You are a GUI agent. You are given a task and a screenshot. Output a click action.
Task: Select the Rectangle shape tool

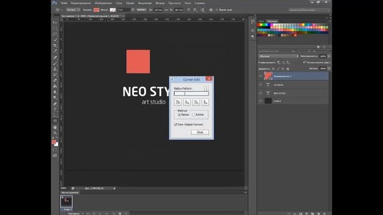[x=55, y=121]
